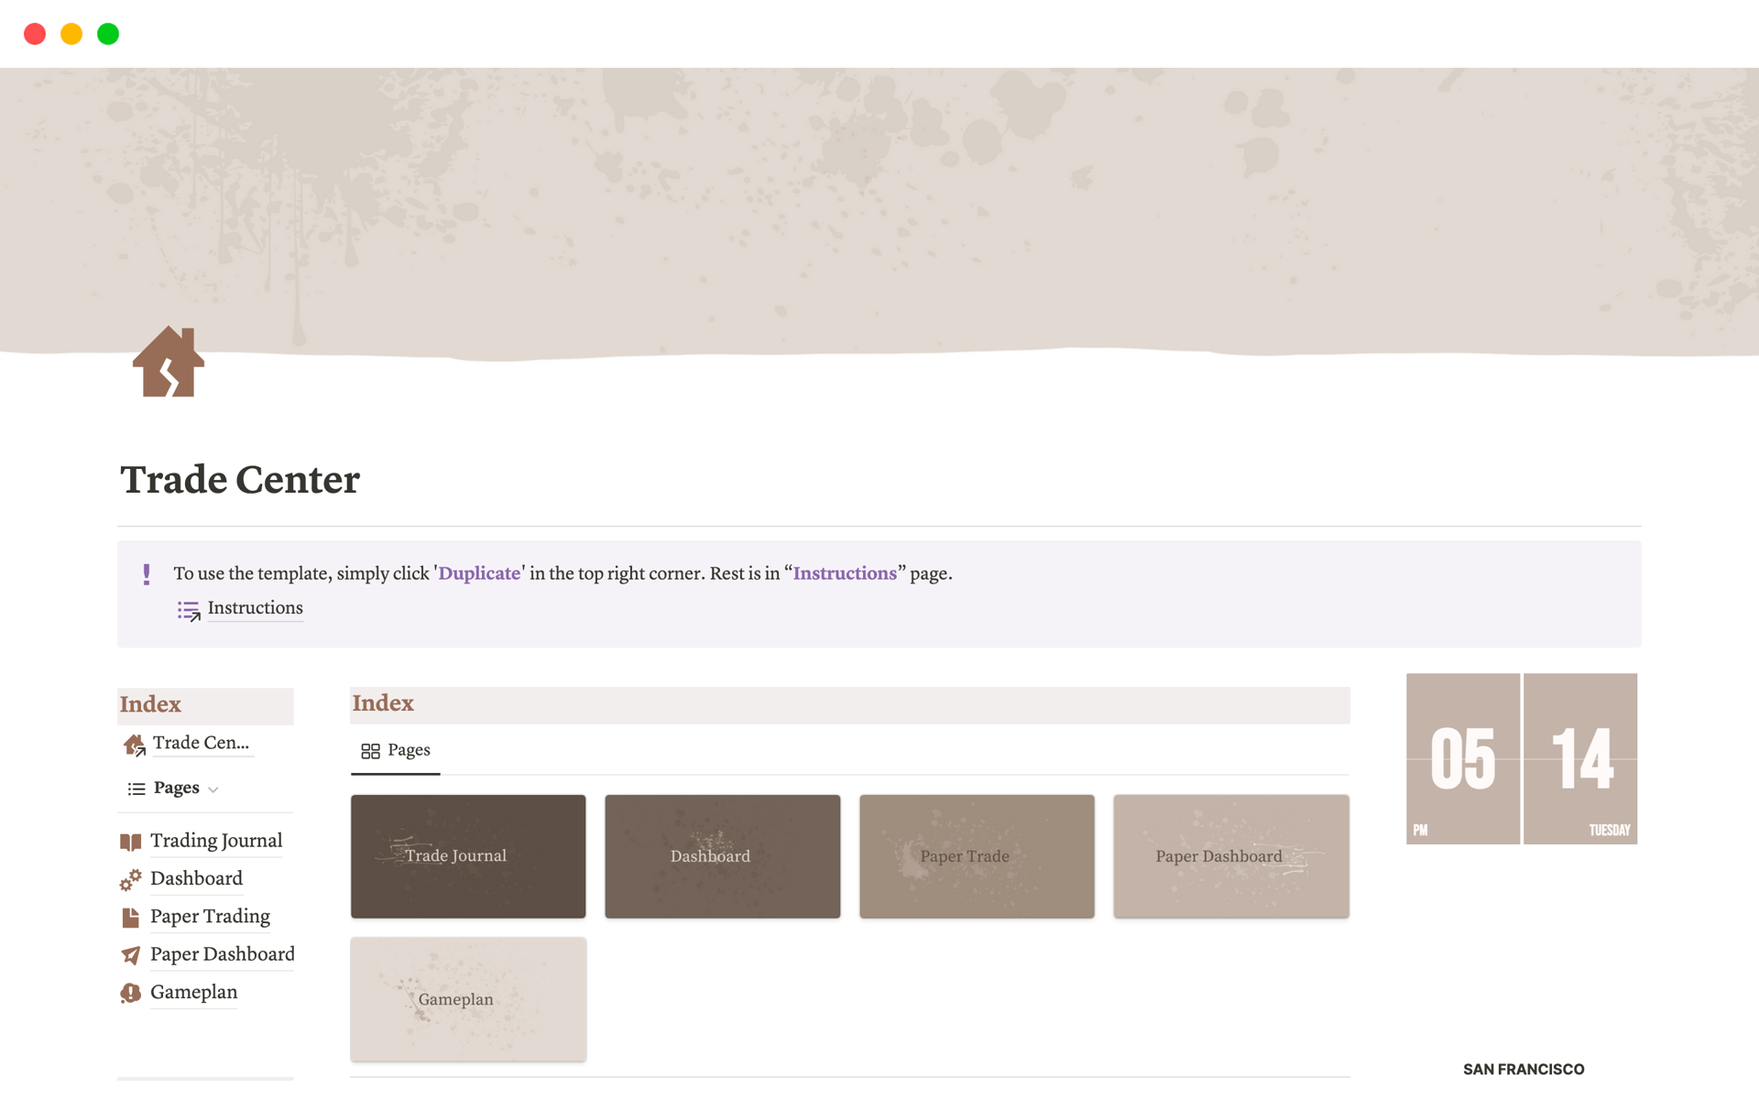This screenshot has height=1099, width=1759.
Task: Click the open book icon beside Trading Journal
Action: click(130, 842)
